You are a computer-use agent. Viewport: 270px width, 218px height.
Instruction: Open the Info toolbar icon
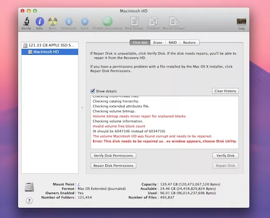tap(40, 21)
